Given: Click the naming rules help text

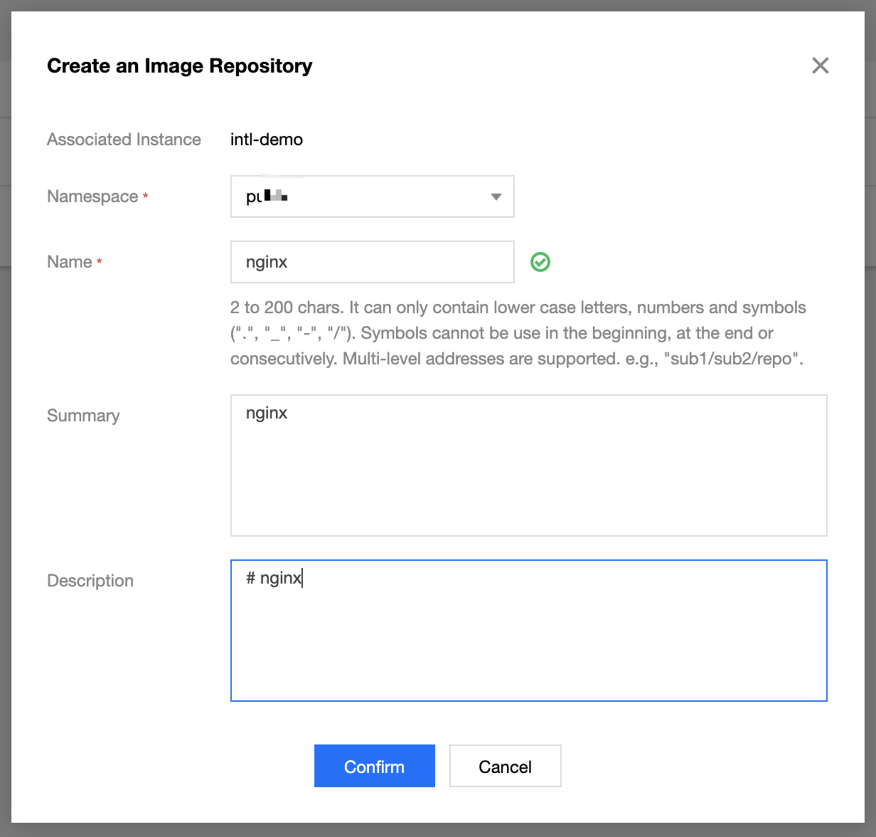Looking at the screenshot, I should (518, 333).
